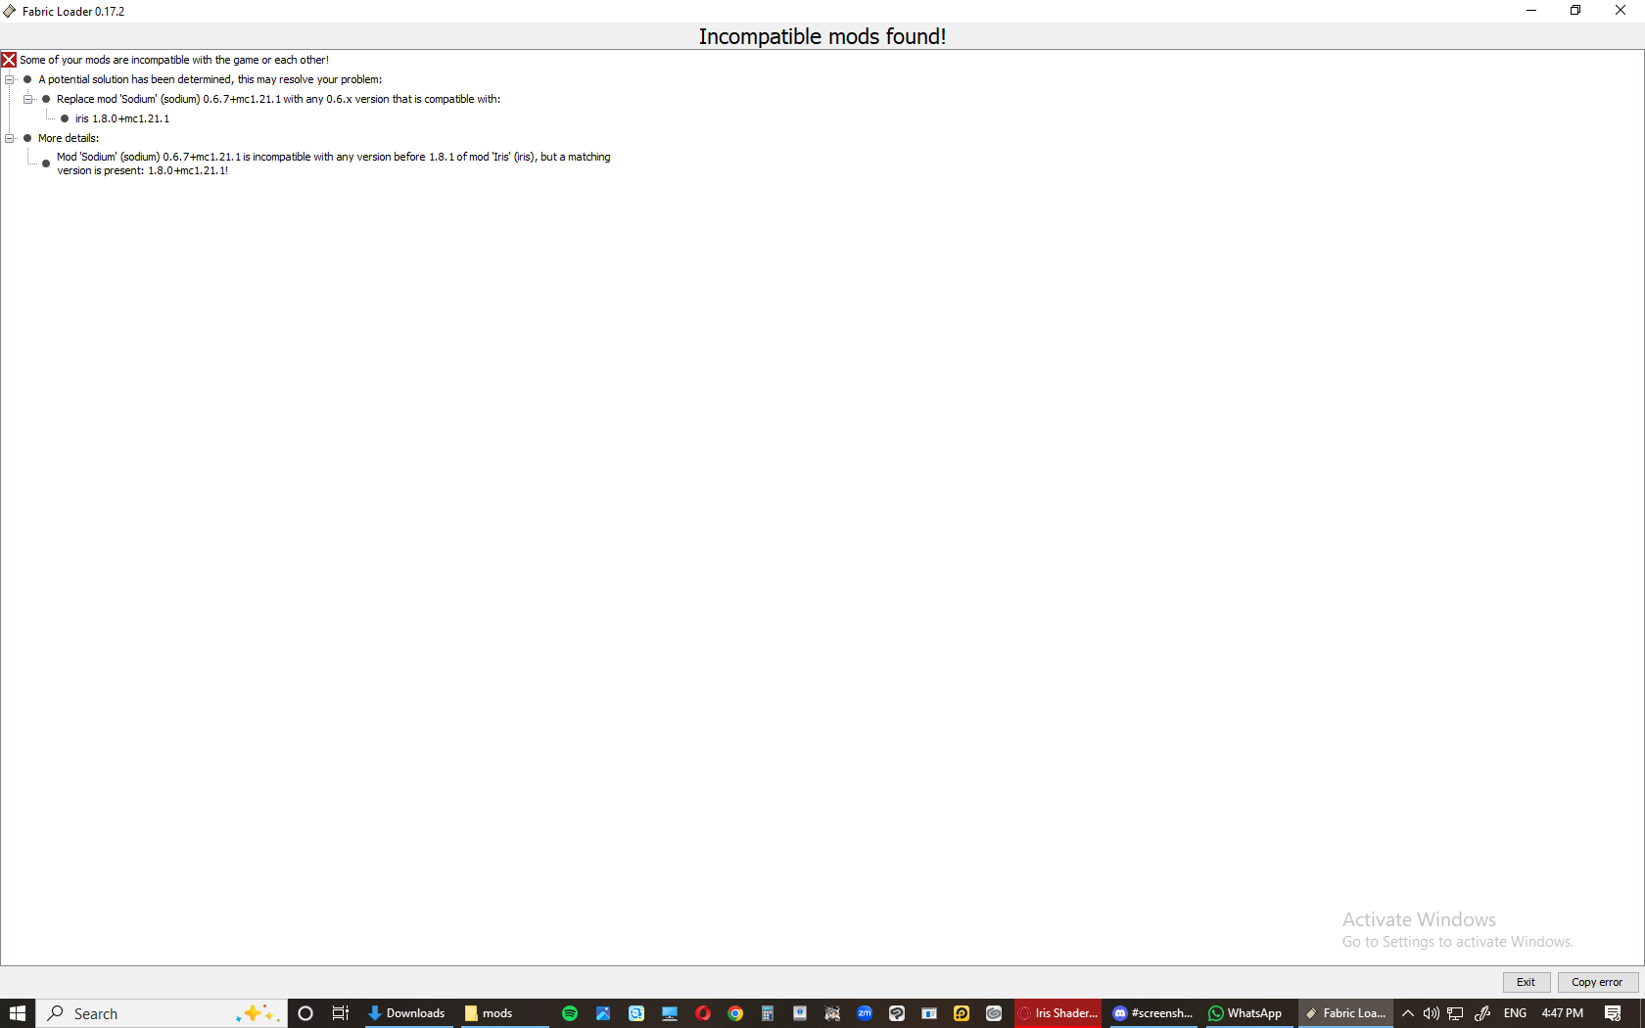Click the Exit button
Screen dimensions: 1645x1028
(x=1526, y=982)
